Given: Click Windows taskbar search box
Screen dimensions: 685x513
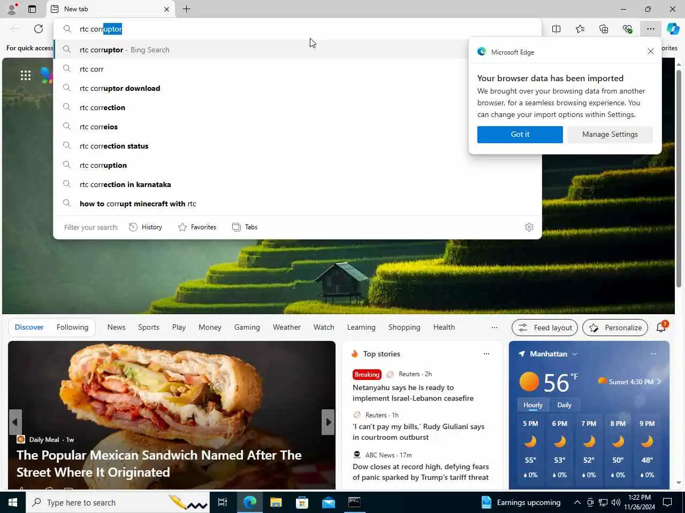Looking at the screenshot, I should (117, 502).
